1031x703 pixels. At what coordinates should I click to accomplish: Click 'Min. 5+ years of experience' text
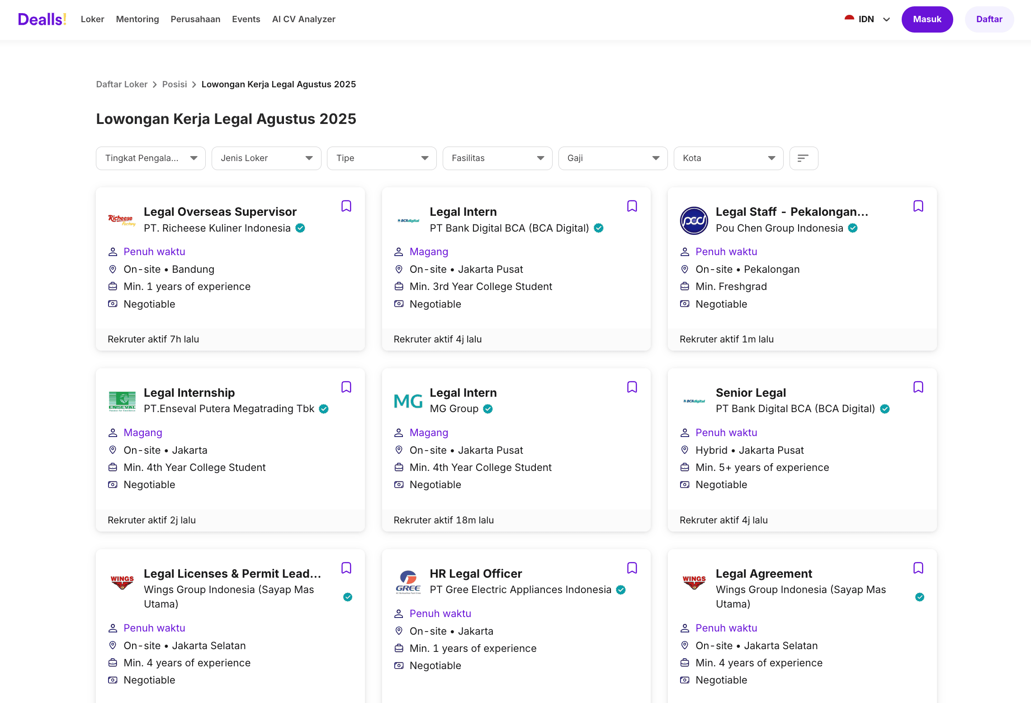tap(762, 467)
